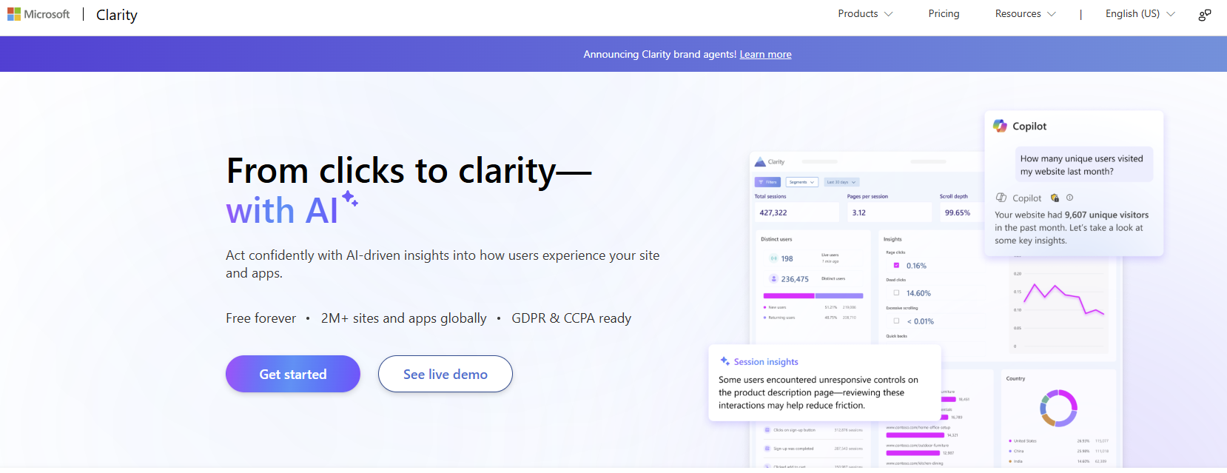Click the 'Free forever' text
The width and height of the screenshot is (1227, 473).
261,318
